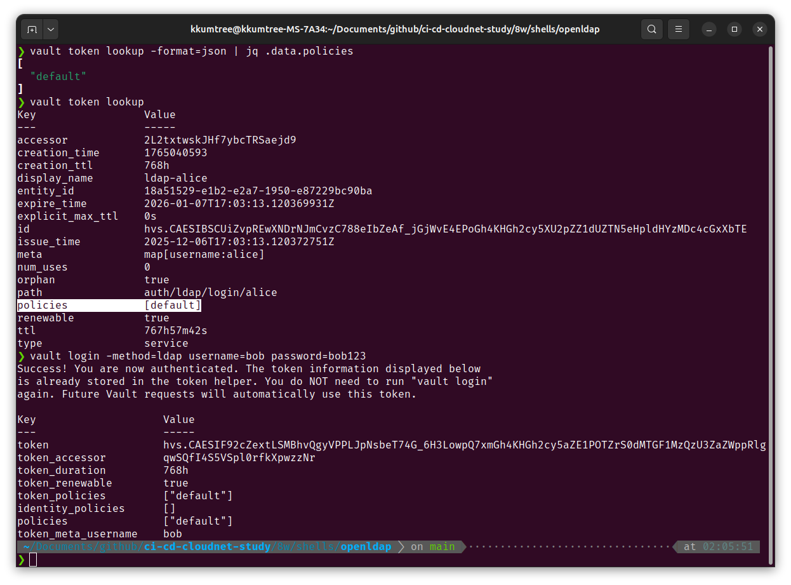Viewport: 791px width, 585px height.
Task: Click the token_duration value 768h
Action: coord(176,470)
